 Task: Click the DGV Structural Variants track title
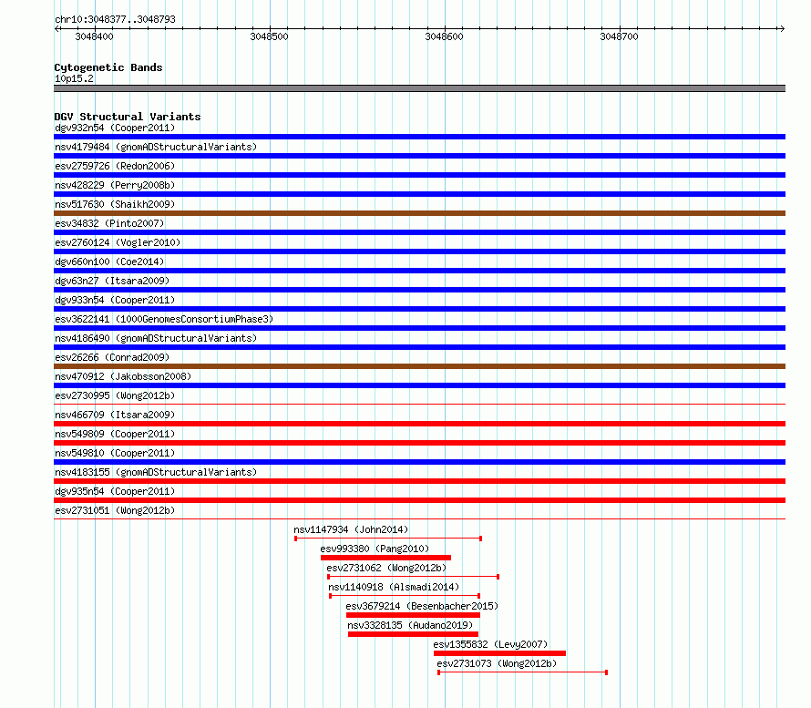pos(128,117)
